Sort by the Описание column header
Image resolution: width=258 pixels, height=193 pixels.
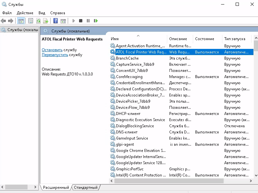[x=180, y=39]
